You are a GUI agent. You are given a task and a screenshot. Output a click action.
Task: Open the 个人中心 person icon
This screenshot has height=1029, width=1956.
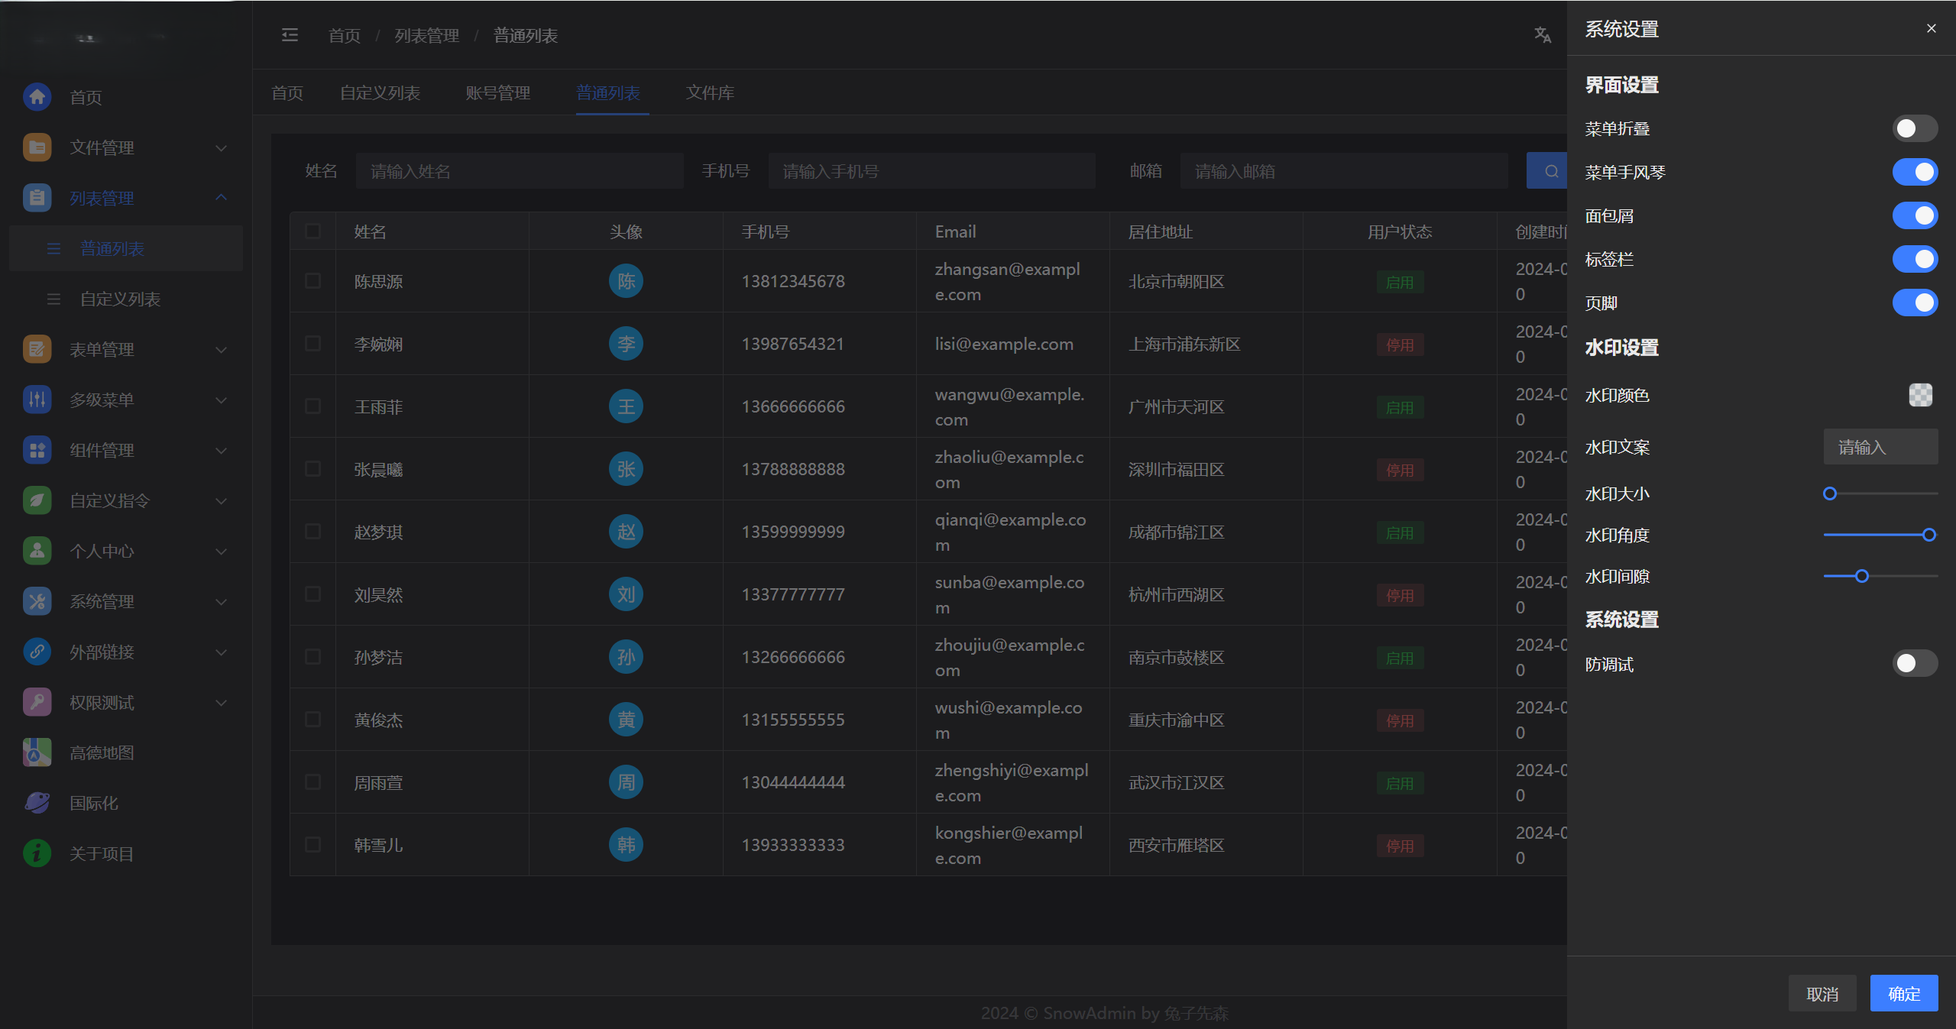[x=37, y=551]
